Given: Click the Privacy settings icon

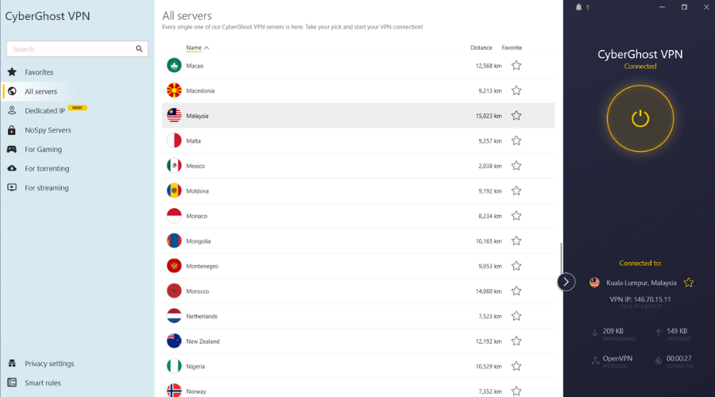Looking at the screenshot, I should [x=12, y=364].
